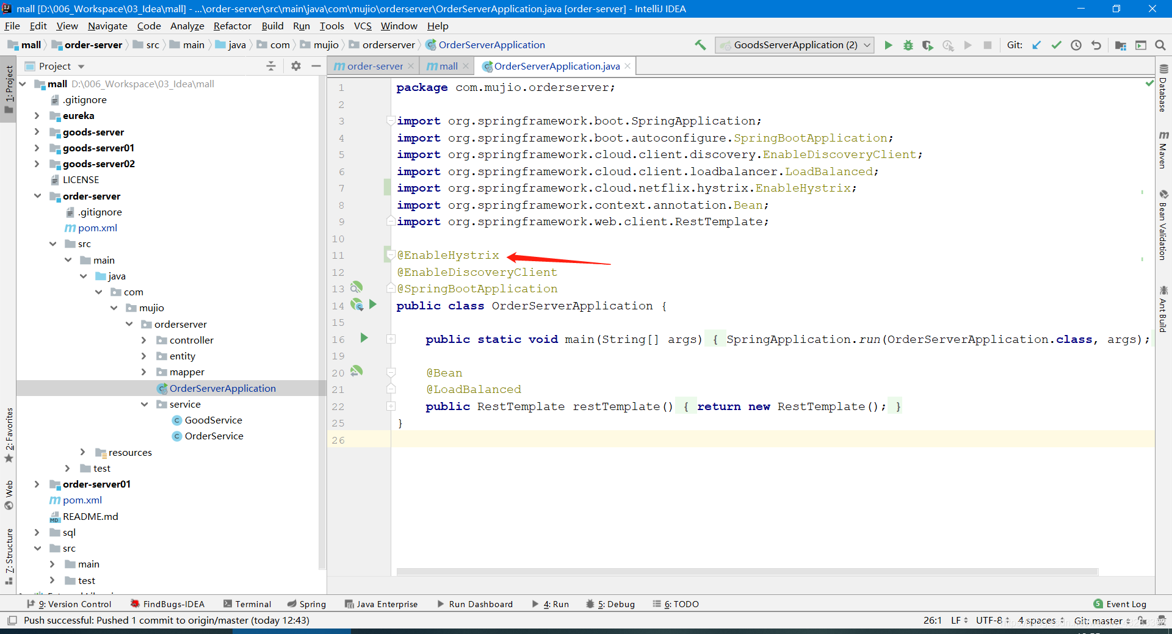Open the Maven tool window
The height and width of the screenshot is (634, 1172).
(x=1163, y=149)
